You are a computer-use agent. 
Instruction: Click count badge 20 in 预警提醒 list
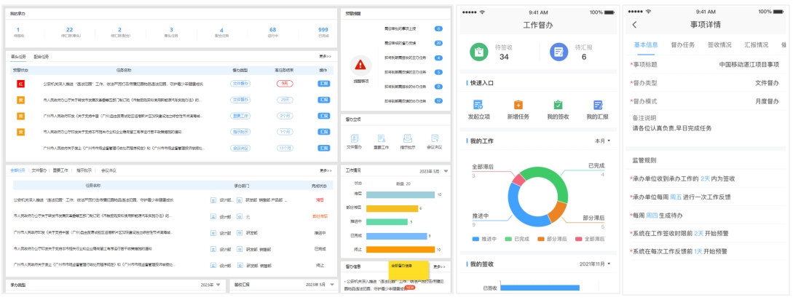pos(438,44)
